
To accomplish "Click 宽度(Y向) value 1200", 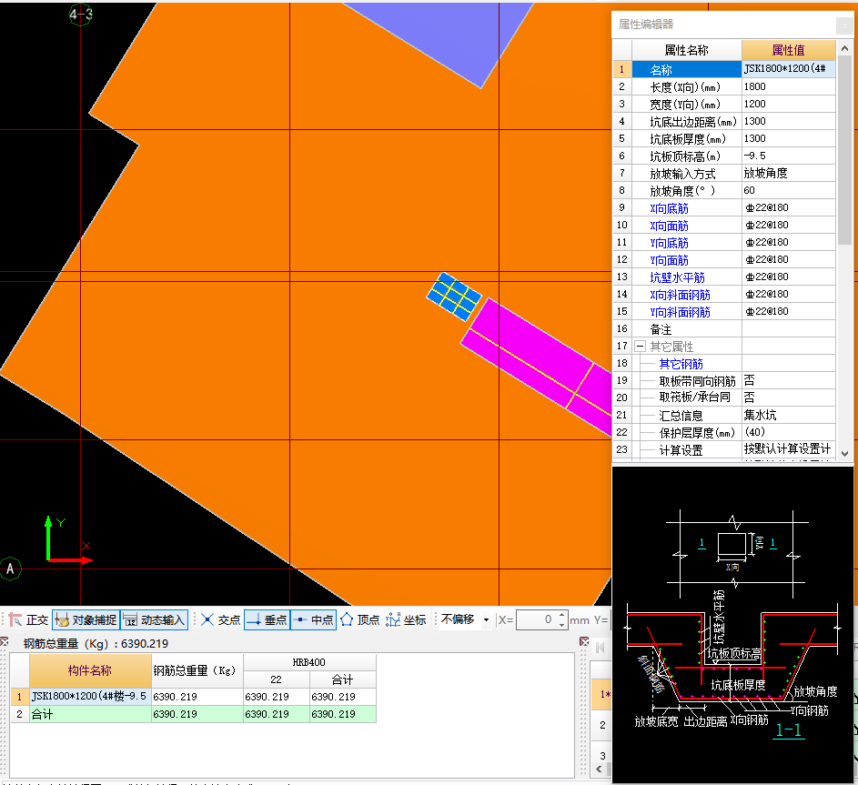I will click(789, 104).
